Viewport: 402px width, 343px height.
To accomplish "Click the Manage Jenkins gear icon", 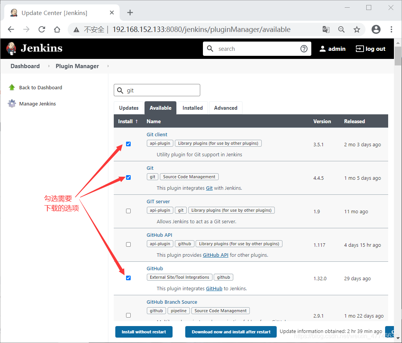I will click(12, 104).
